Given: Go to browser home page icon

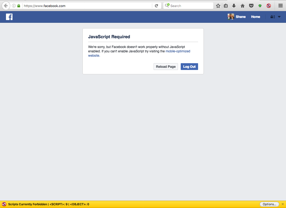Looking at the screenshot, I should [x=242, y=6].
